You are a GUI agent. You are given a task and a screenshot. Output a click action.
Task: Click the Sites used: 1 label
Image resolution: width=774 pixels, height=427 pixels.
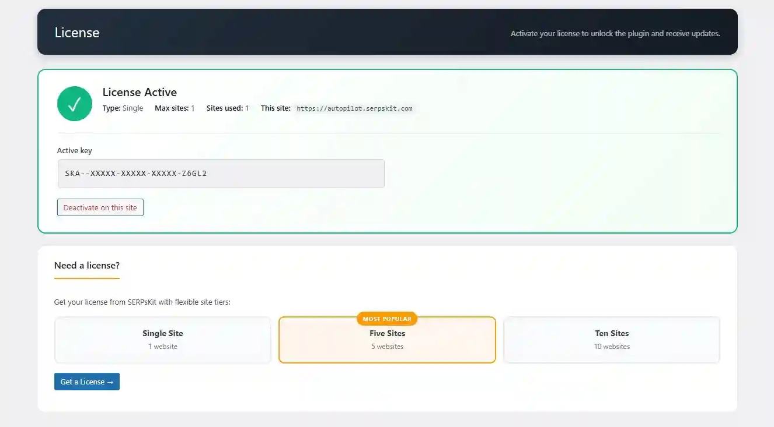(228, 108)
